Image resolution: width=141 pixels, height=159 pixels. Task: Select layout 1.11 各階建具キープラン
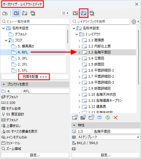(102, 101)
